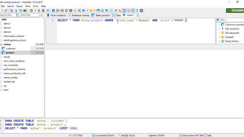Click the Save floppy disk icon
Image resolution: width=244 pixels, height=137 pixels.
tap(98, 11)
